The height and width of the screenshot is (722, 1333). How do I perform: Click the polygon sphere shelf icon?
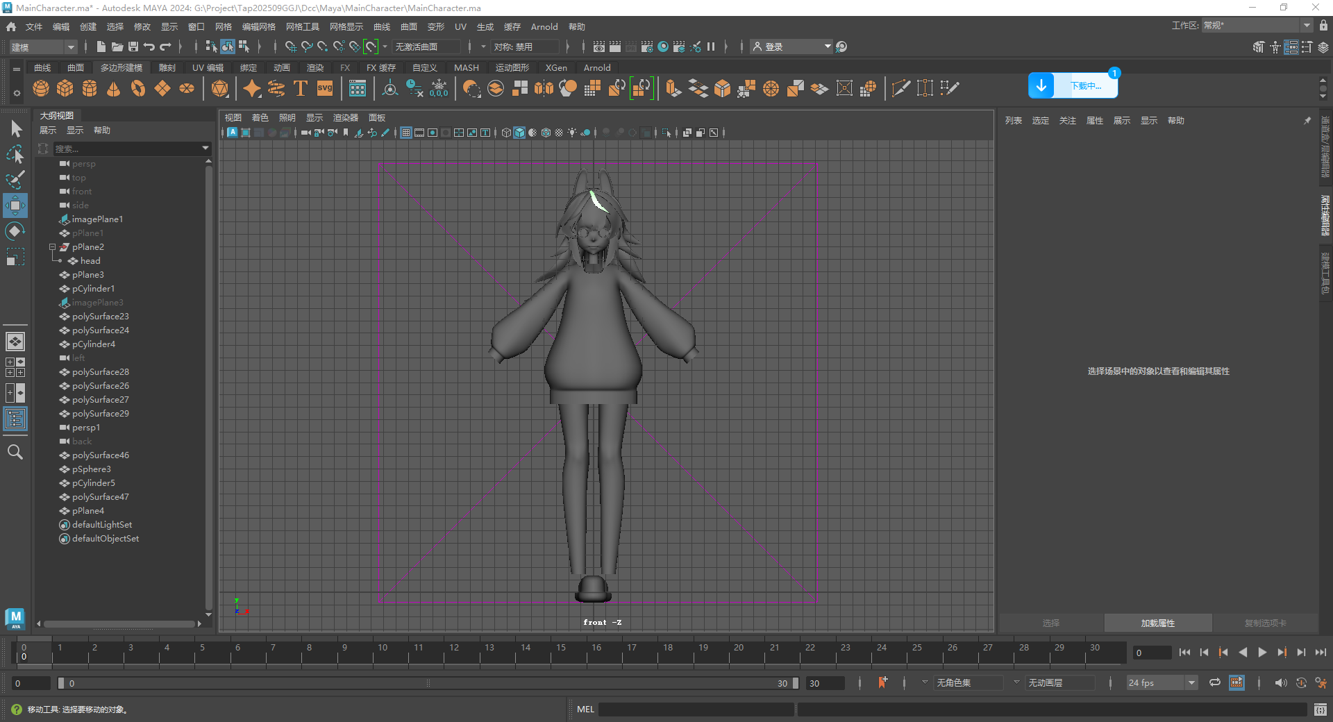41,88
